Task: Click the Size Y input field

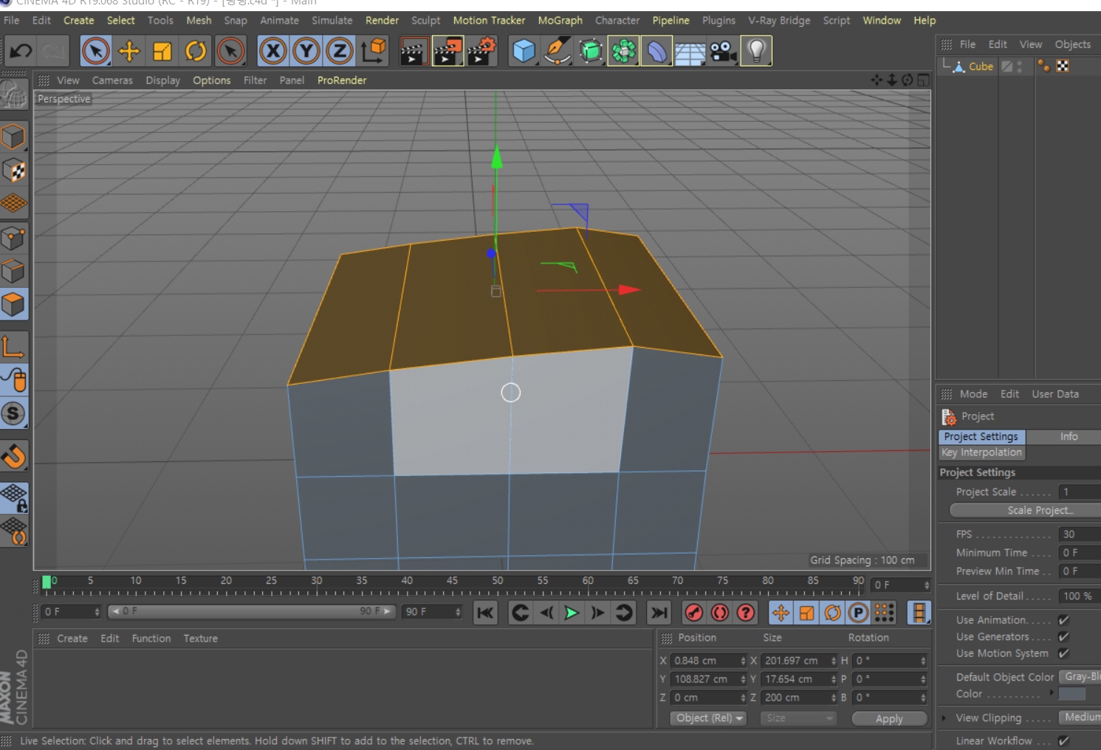Action: click(798, 679)
